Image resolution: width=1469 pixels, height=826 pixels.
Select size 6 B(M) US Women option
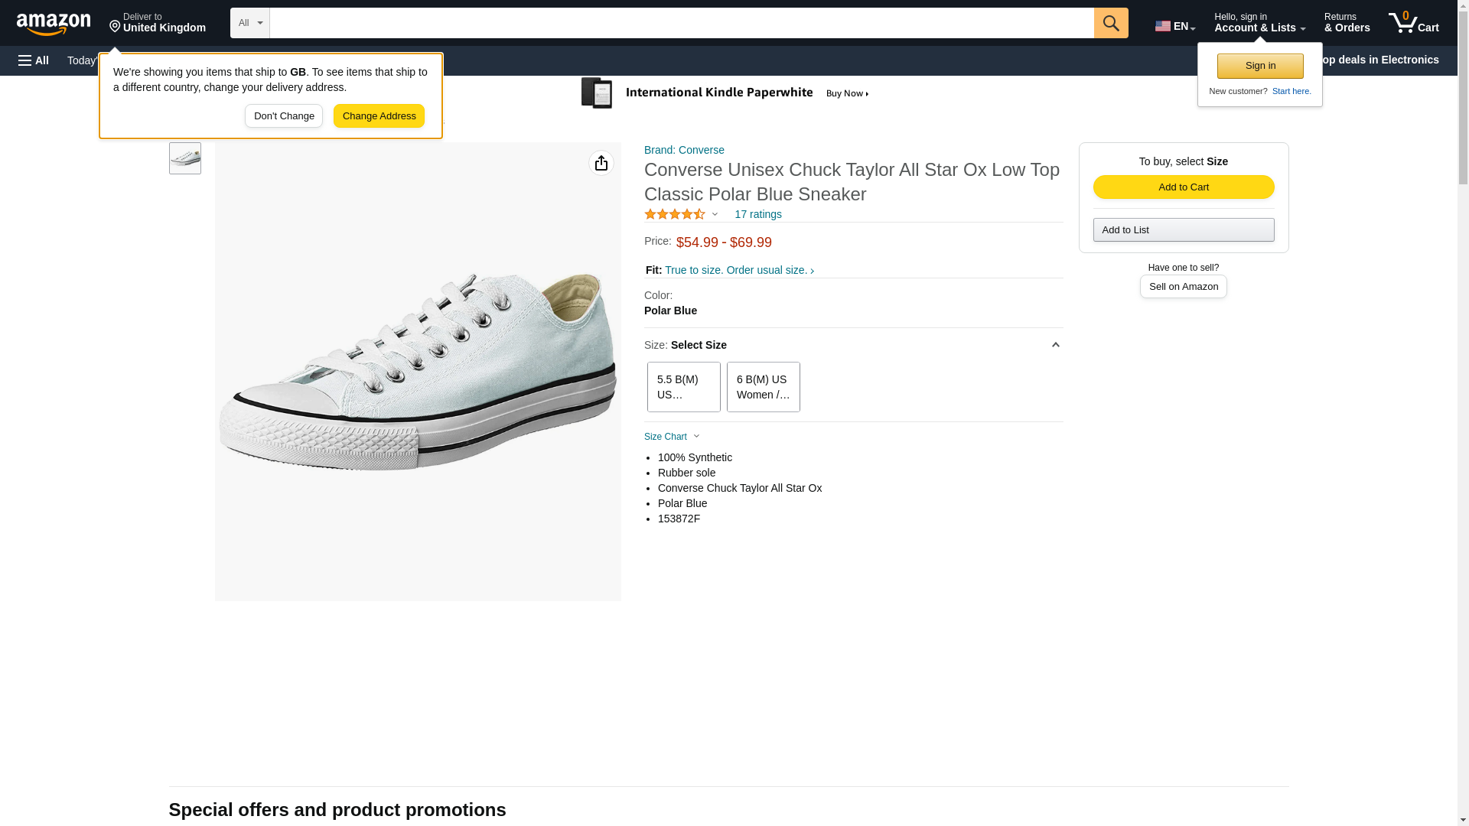click(x=764, y=387)
